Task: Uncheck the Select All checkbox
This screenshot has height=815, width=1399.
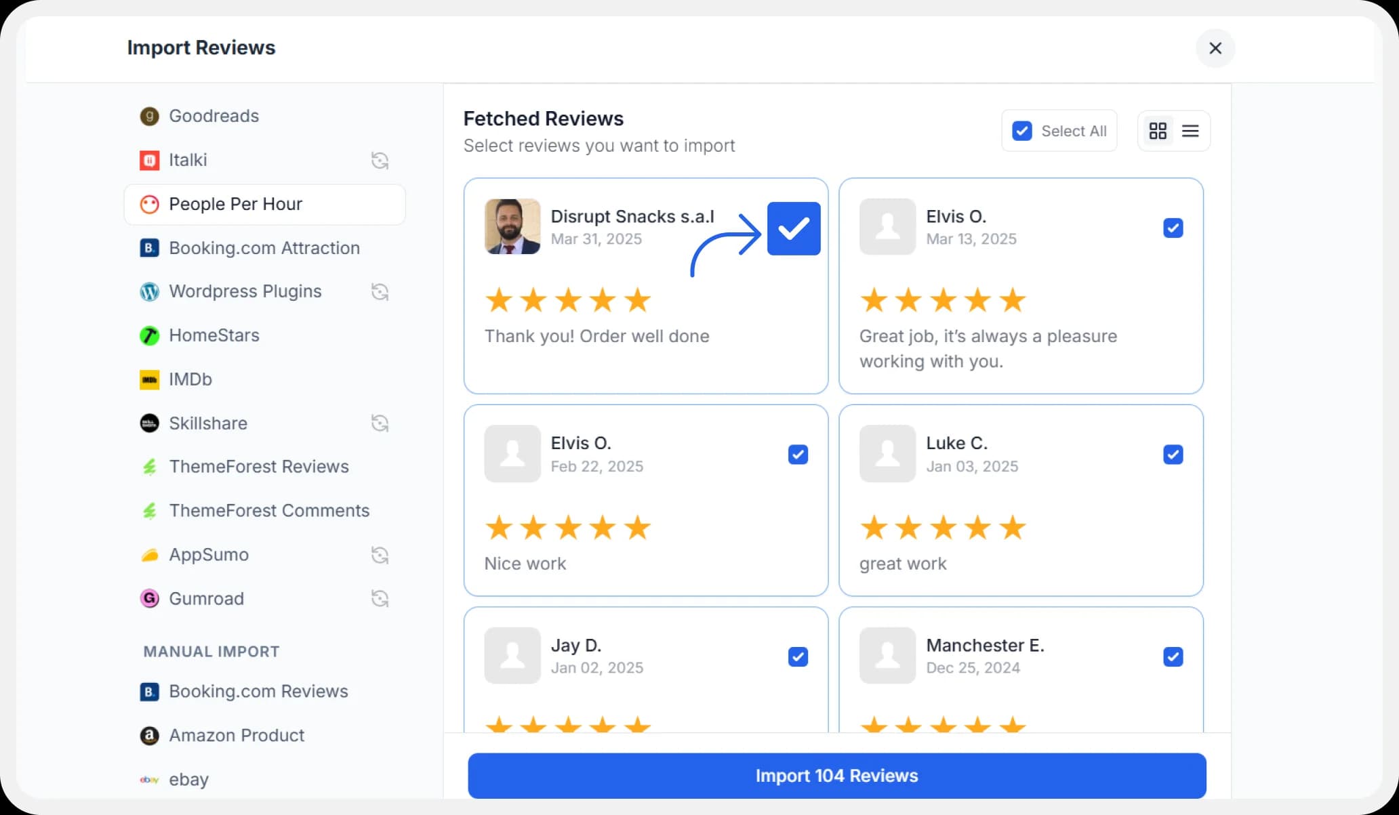Action: [1023, 130]
